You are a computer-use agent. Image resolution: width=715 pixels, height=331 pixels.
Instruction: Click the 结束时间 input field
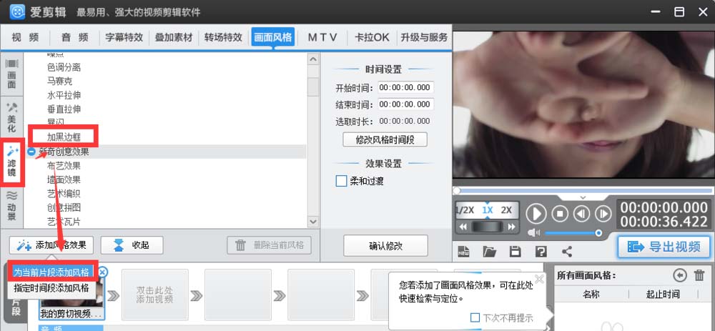click(406, 104)
